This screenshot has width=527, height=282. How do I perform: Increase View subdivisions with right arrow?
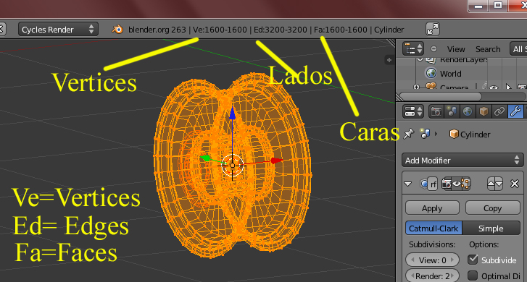452,260
